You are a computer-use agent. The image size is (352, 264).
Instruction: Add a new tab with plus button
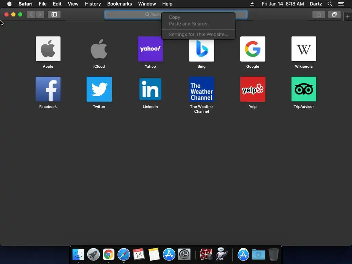[348, 16]
